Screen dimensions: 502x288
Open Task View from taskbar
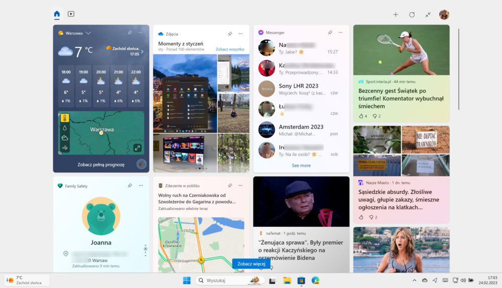[272, 280]
